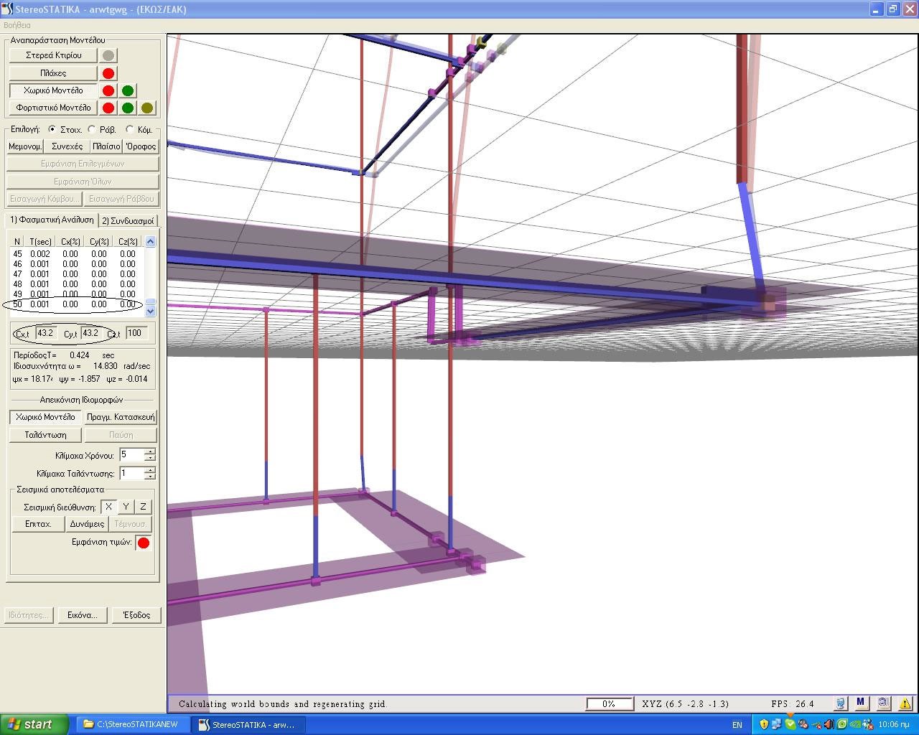Screen dimensions: 919x735
Task: Click the volume speaker tray icon
Action: tap(829, 724)
